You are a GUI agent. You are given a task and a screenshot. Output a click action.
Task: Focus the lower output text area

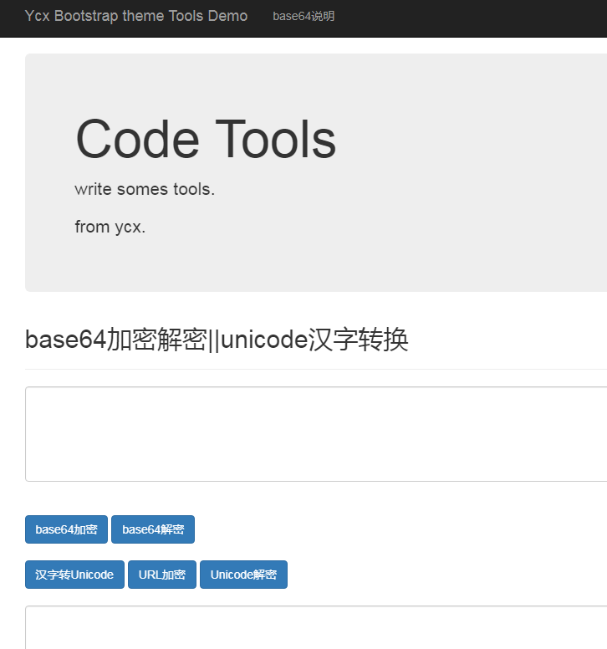click(316, 627)
